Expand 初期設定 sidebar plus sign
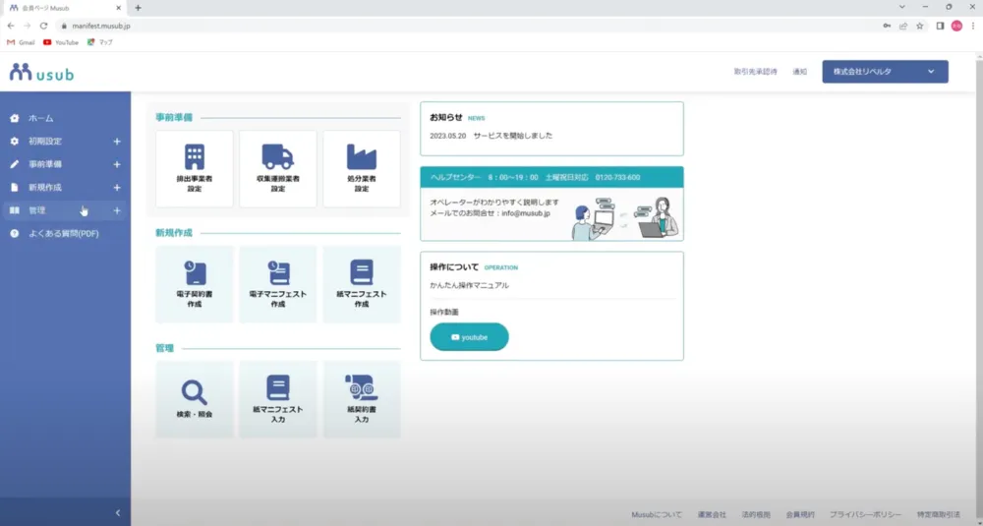983x526 pixels. (x=117, y=142)
